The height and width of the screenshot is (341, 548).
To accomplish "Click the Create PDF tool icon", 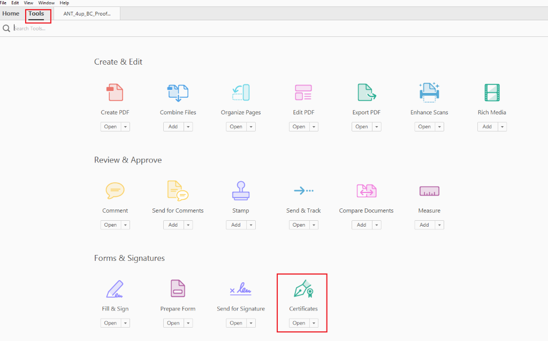I will point(115,92).
